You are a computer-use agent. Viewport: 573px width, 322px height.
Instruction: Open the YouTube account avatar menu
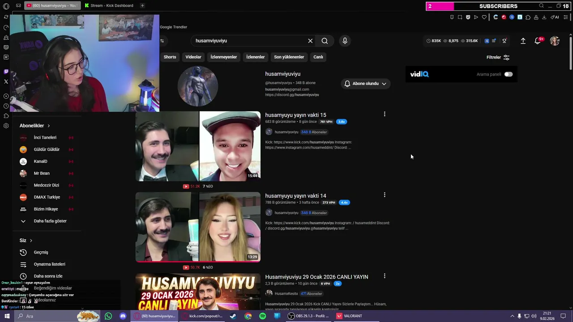pyautogui.click(x=555, y=41)
